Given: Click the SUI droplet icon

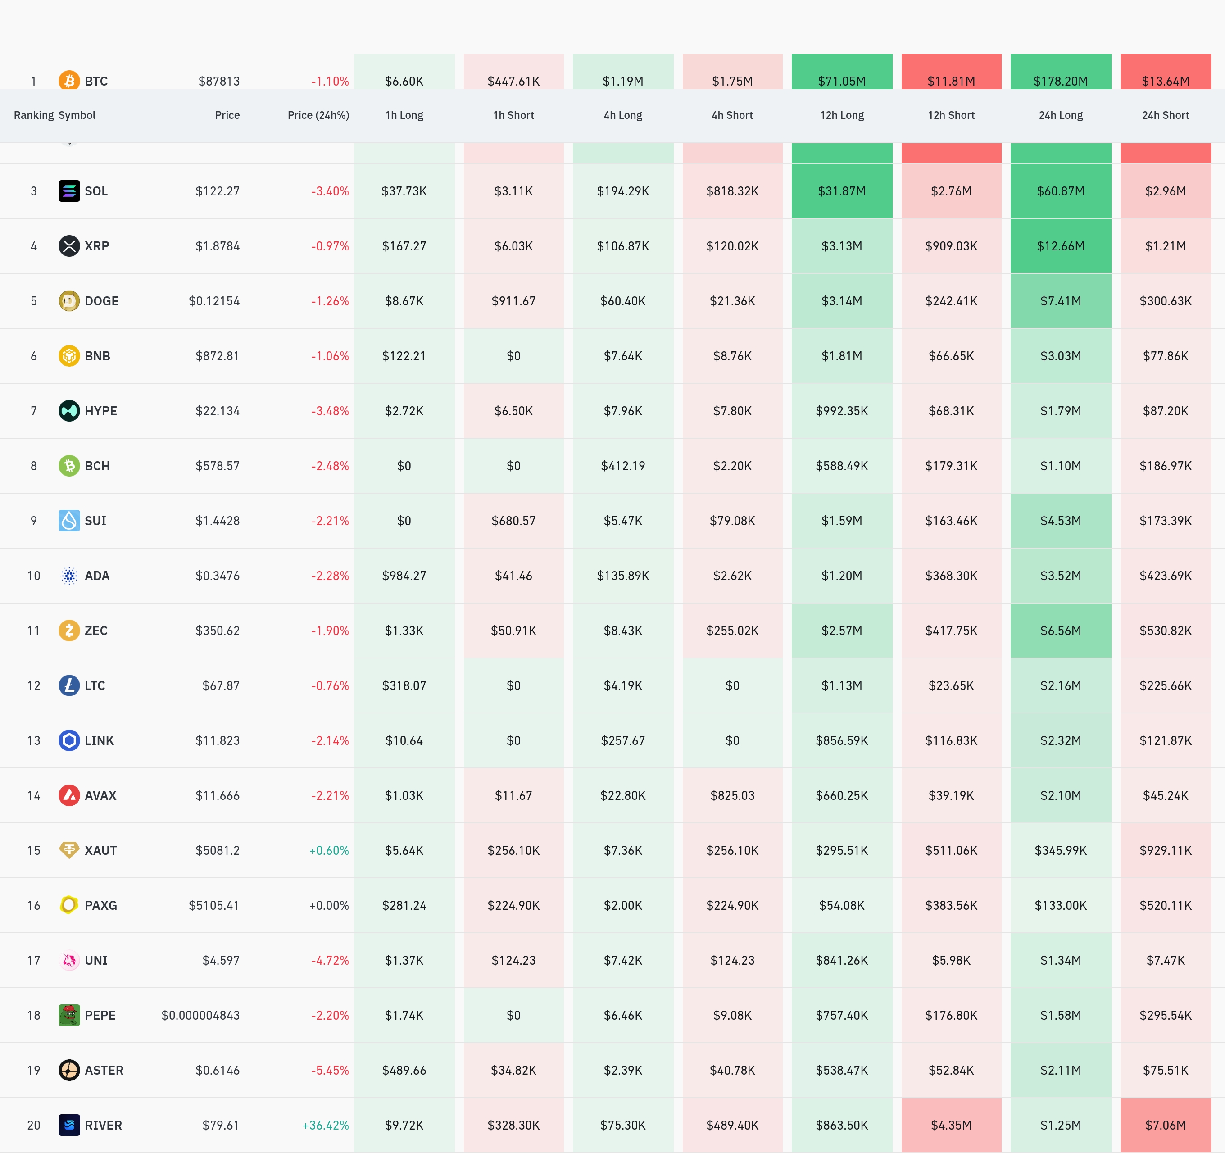Looking at the screenshot, I should 69,521.
